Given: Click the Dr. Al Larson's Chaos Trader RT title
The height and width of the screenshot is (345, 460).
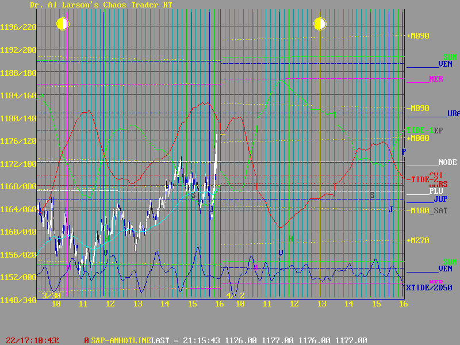Looking at the screenshot, I should [101, 5].
